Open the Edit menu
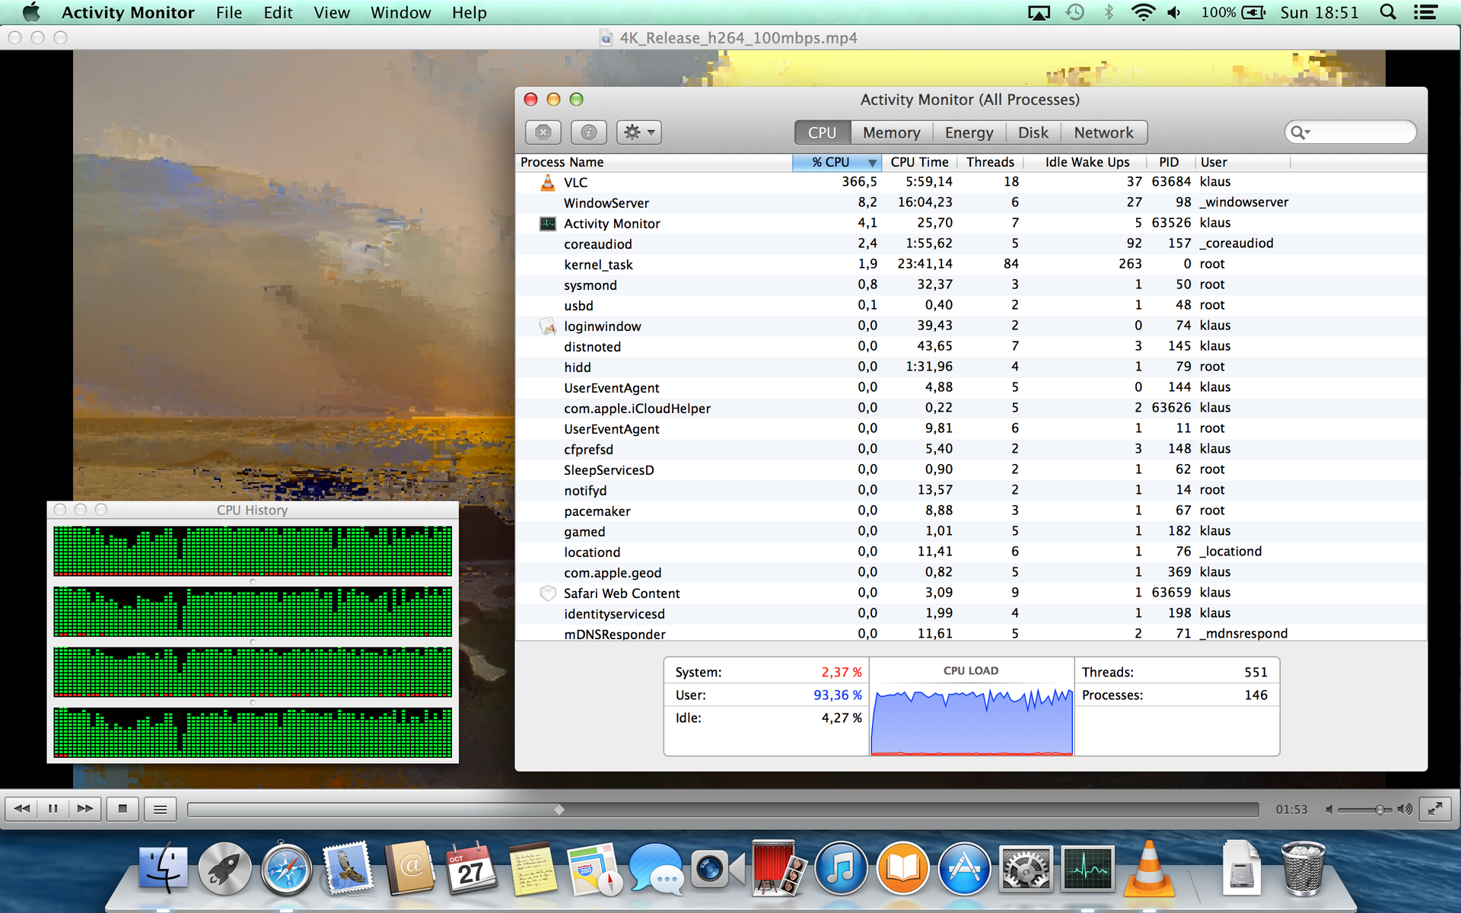The image size is (1461, 913). pyautogui.click(x=278, y=12)
